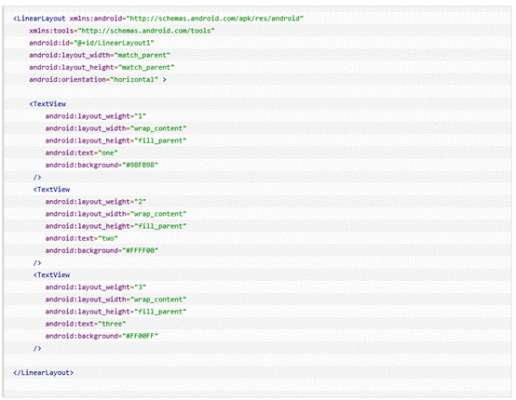The width and height of the screenshot is (516, 400).
Task: Click the closing LinearLayout tag
Action: [x=43, y=373]
